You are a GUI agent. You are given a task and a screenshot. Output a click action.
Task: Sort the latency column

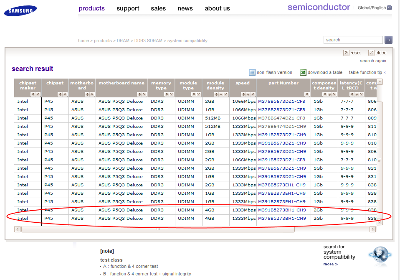pos(352,94)
